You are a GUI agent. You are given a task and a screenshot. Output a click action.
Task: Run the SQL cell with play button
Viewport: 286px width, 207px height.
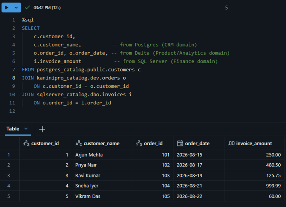pyautogui.click(x=7, y=8)
